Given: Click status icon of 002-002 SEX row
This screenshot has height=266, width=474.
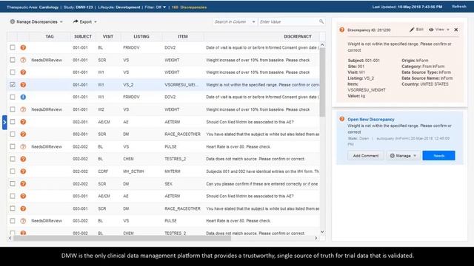Looking at the screenshot, I should [23, 184].
